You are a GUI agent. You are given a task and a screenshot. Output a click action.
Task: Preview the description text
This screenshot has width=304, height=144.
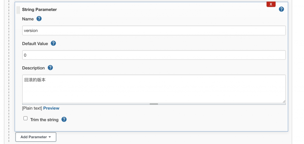point(51,108)
